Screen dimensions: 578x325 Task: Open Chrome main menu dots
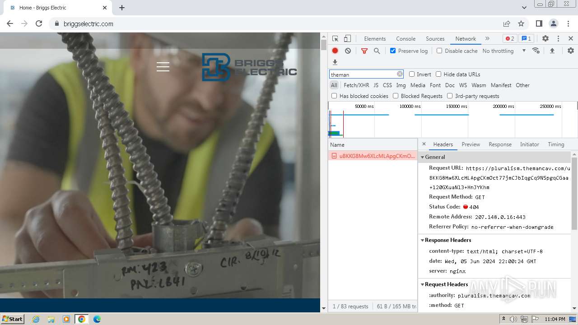(x=568, y=23)
